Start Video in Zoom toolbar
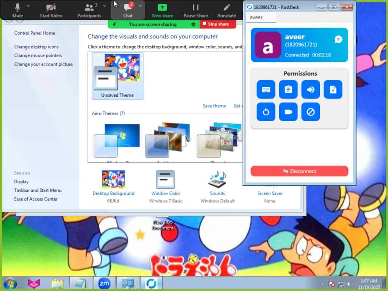Screen dimensions: 388x291 coord(51,10)
